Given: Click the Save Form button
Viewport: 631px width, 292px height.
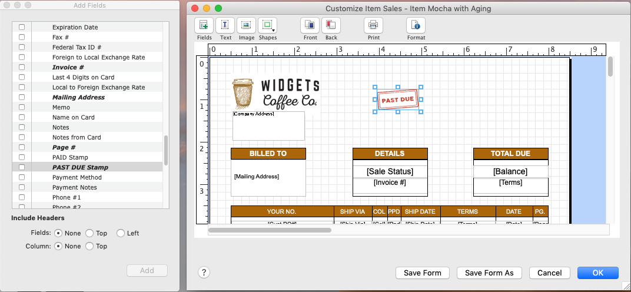Looking at the screenshot, I should click(x=423, y=273).
